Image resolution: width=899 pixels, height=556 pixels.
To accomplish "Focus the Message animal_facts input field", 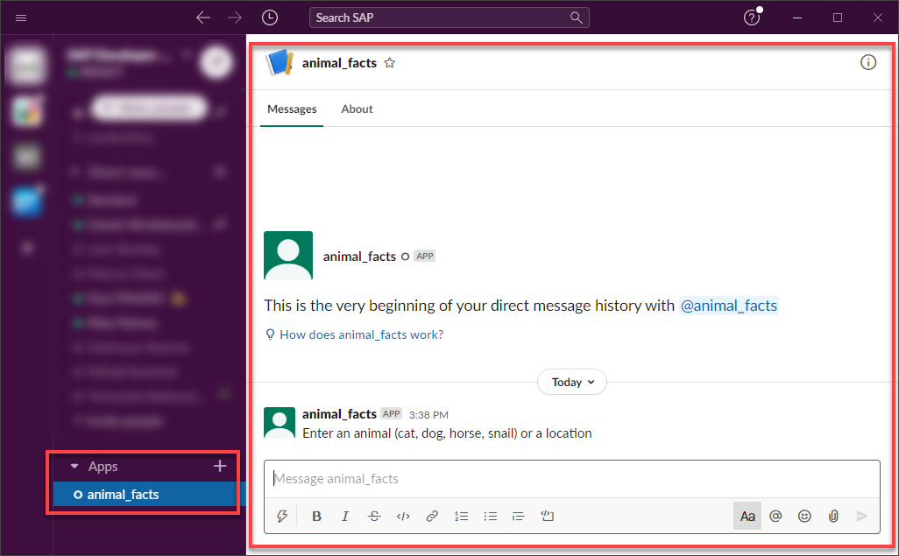I will pos(571,479).
